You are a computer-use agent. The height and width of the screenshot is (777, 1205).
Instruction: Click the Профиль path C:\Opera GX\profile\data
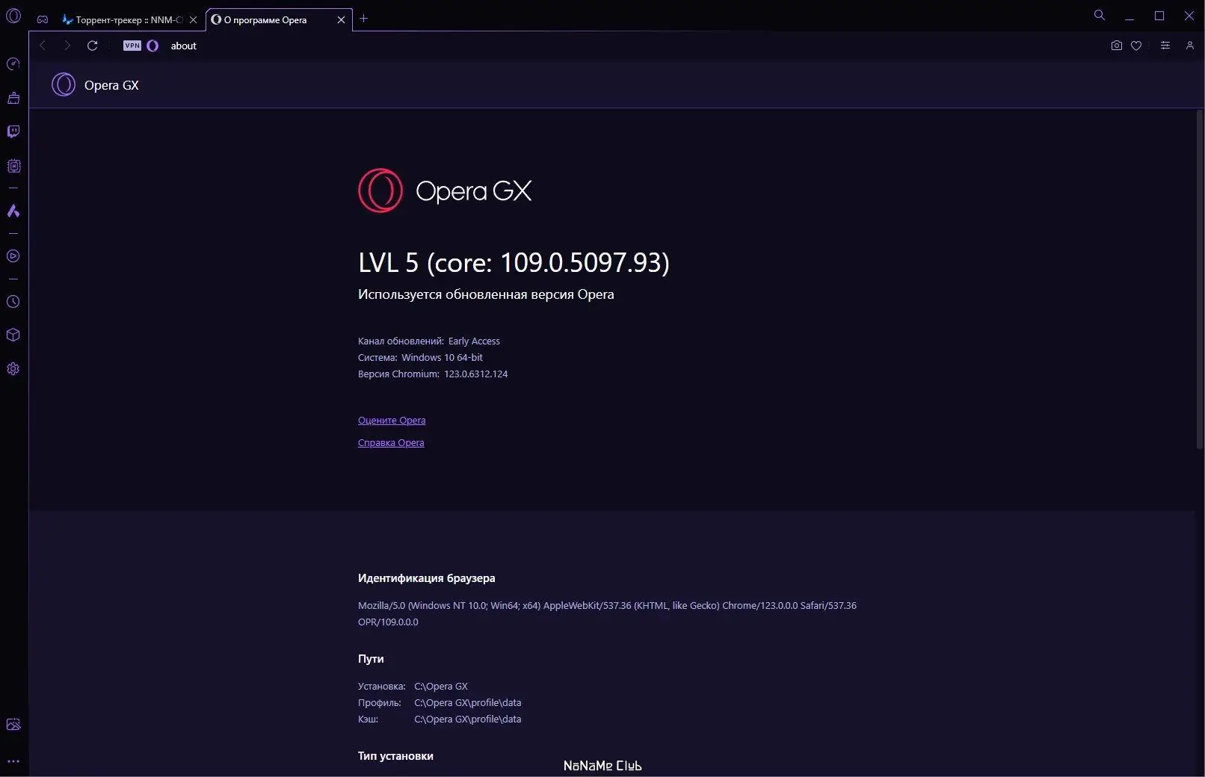click(x=468, y=703)
